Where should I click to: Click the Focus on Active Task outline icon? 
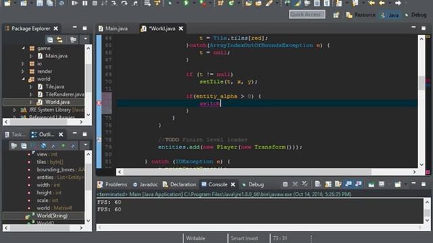click(14, 146)
